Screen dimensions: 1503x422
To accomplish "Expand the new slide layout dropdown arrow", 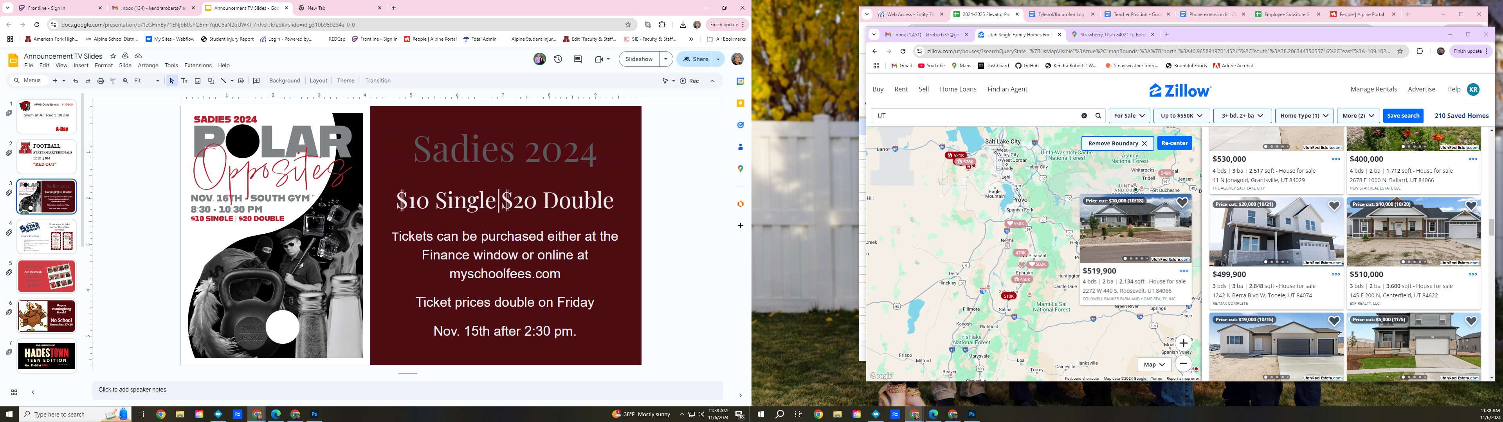I will [x=63, y=81].
